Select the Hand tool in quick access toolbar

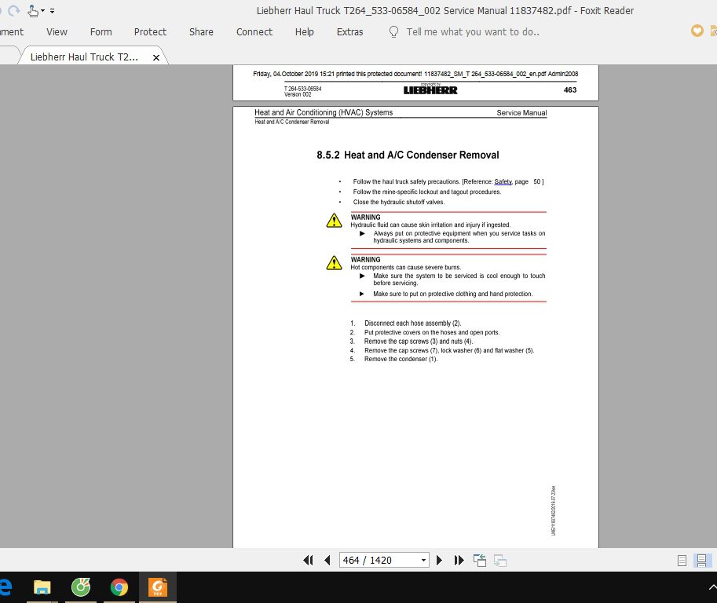(x=32, y=10)
